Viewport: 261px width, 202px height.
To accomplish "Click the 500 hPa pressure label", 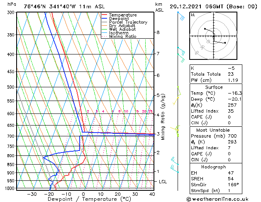I will coord(12,87).
